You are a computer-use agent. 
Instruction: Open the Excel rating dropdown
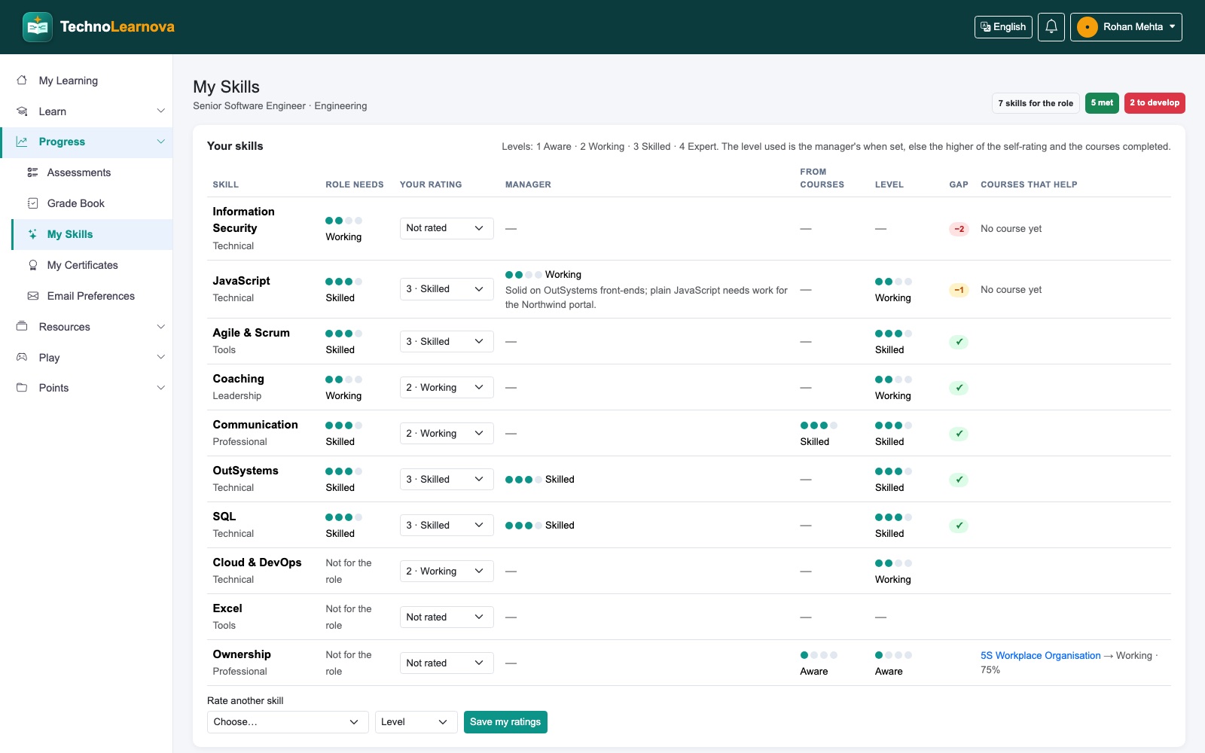coord(447,617)
